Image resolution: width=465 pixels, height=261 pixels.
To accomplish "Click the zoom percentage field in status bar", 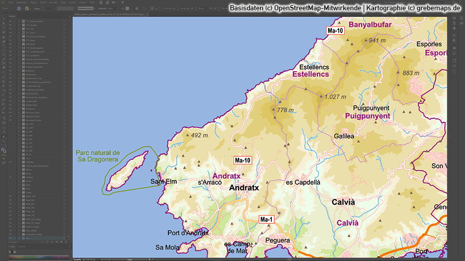I will point(78,258).
